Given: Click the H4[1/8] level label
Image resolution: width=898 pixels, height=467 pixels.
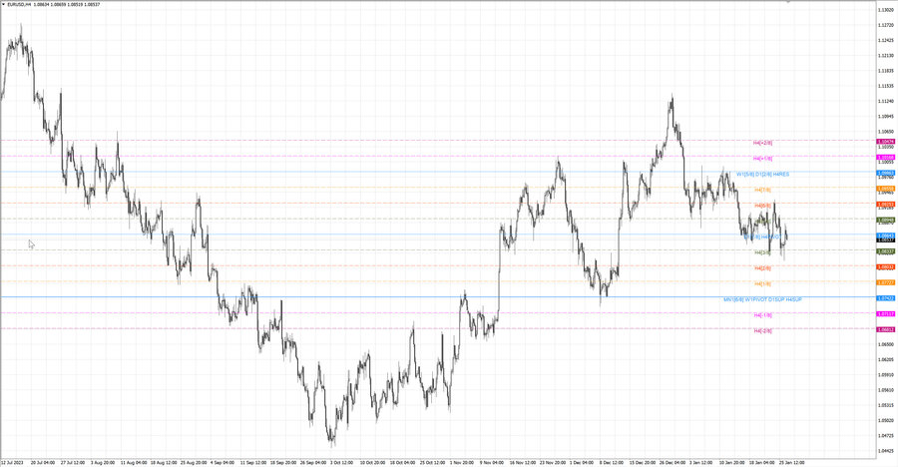Looking at the screenshot, I should (763, 283).
